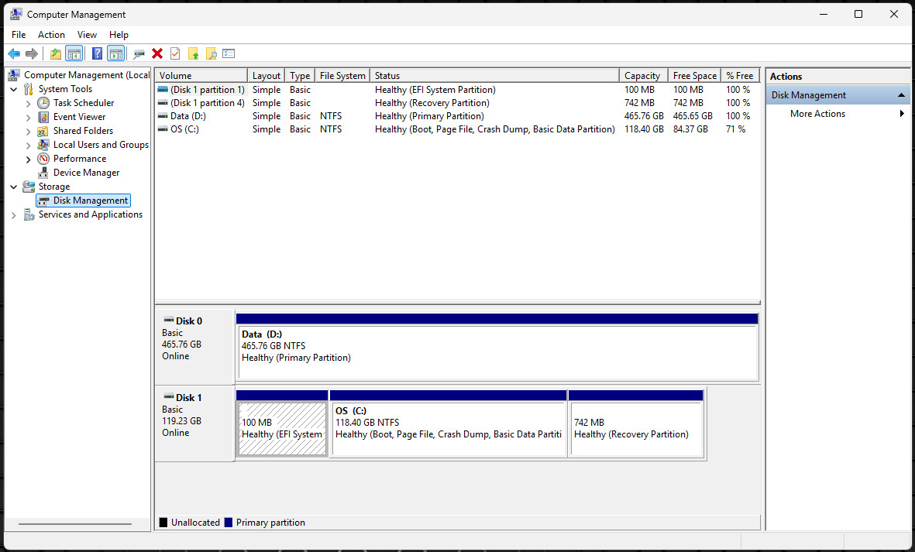This screenshot has height=552, width=915.
Task: Toggle the Show/Hide Action Pane icon
Action: pyautogui.click(x=116, y=53)
